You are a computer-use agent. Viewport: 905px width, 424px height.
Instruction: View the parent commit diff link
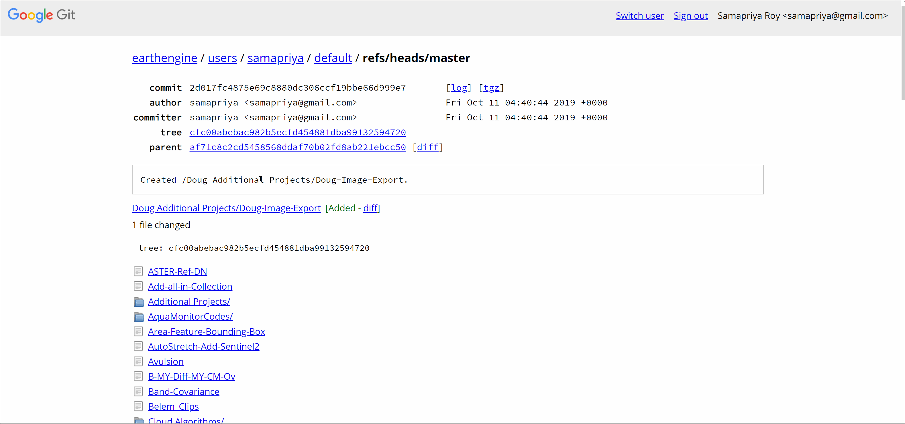(x=427, y=147)
